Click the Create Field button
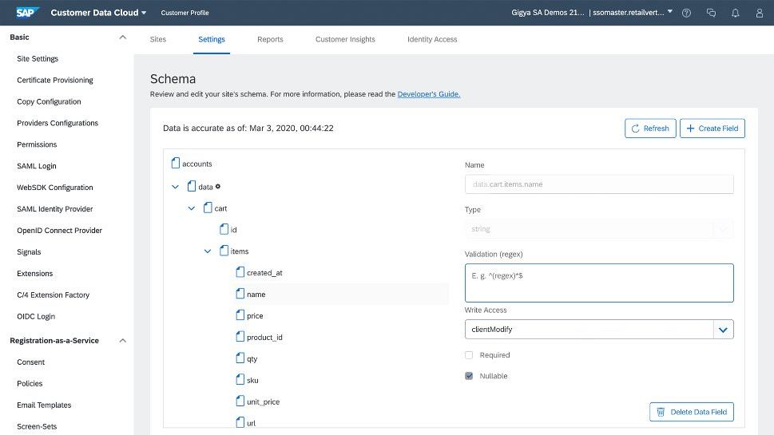This screenshot has height=435, width=774. click(712, 129)
